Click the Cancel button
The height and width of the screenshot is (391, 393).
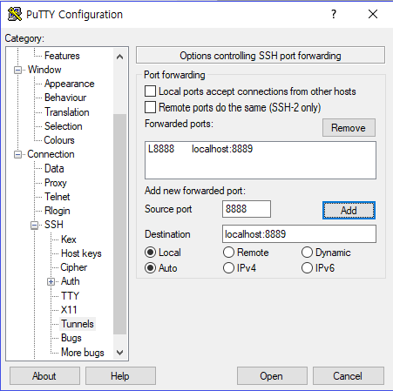(348, 376)
